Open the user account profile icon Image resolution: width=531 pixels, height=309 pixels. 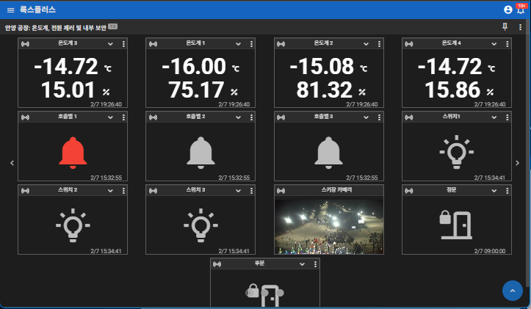[507, 10]
